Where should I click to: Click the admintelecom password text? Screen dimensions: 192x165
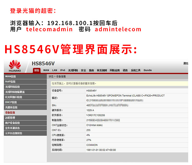pos(118,29)
